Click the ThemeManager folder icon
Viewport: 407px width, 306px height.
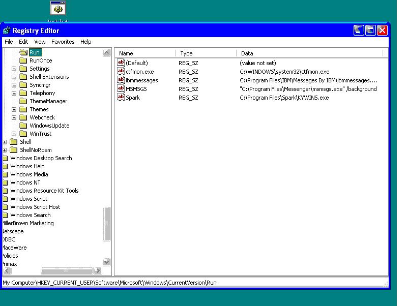click(x=23, y=101)
